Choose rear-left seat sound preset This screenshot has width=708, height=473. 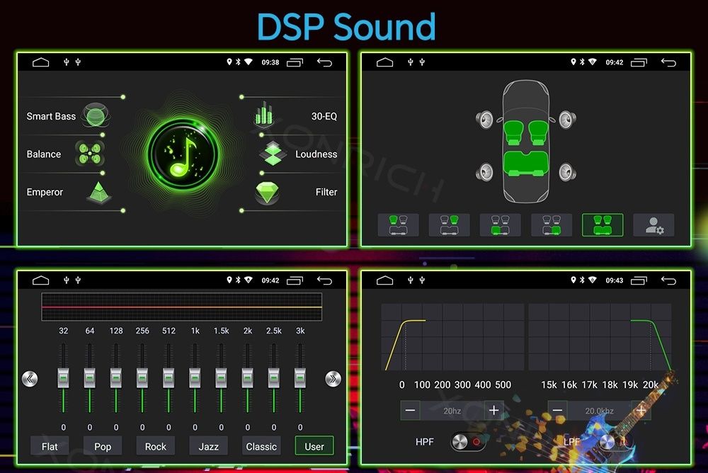501,225
